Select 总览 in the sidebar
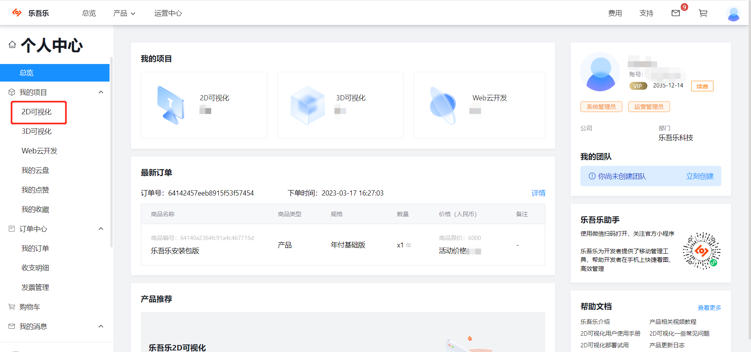The height and width of the screenshot is (352, 751). pos(55,73)
